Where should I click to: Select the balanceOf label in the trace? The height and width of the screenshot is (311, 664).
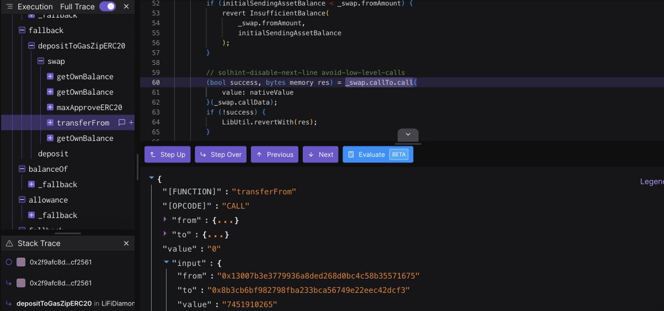[48, 169]
